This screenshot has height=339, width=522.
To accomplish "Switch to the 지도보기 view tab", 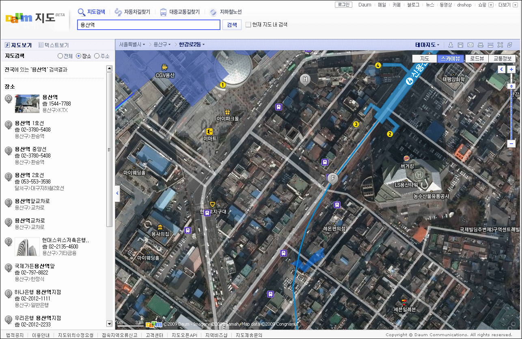I will [x=18, y=45].
